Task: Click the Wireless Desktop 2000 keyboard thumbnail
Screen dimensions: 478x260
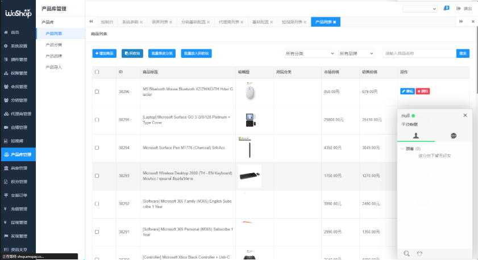Action: [x=250, y=176]
